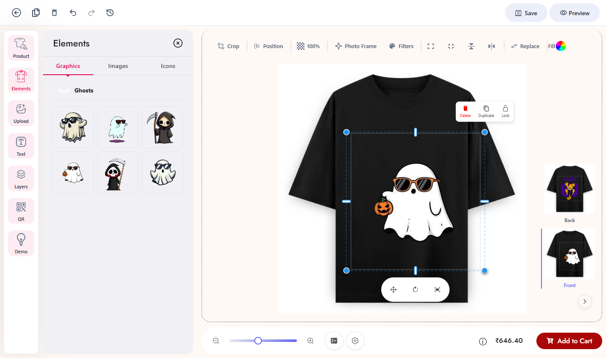Open the 100% opacity control
The height and width of the screenshot is (358, 606).
[308, 46]
